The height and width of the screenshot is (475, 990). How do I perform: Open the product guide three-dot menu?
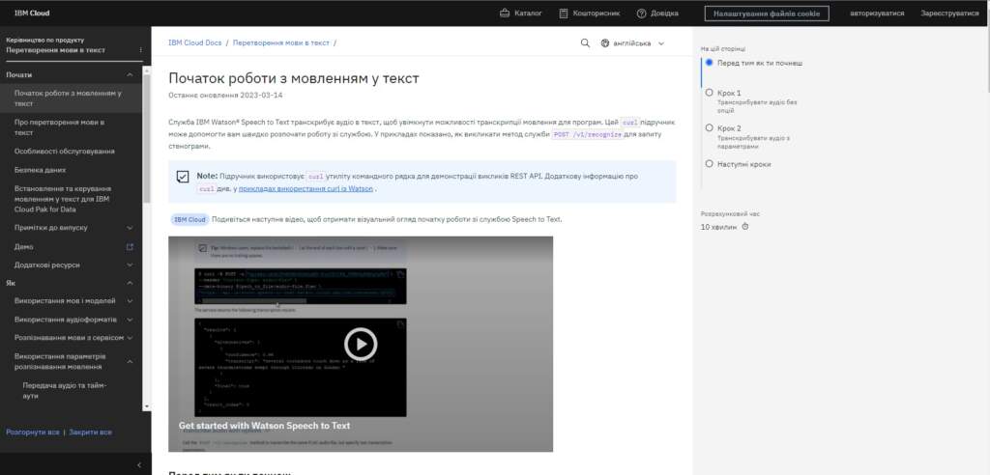141,50
